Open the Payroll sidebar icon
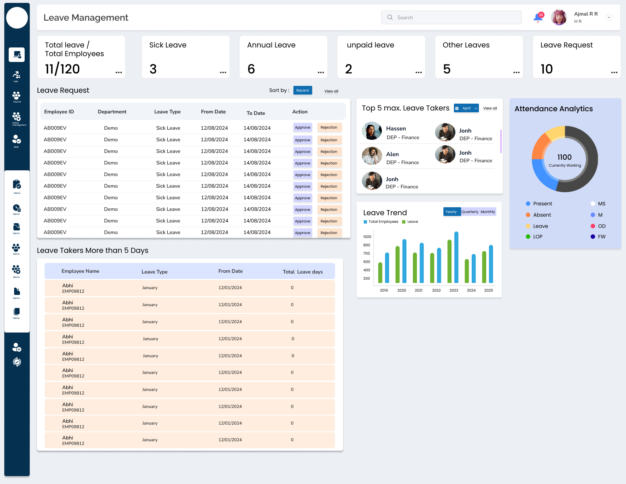 17,97
